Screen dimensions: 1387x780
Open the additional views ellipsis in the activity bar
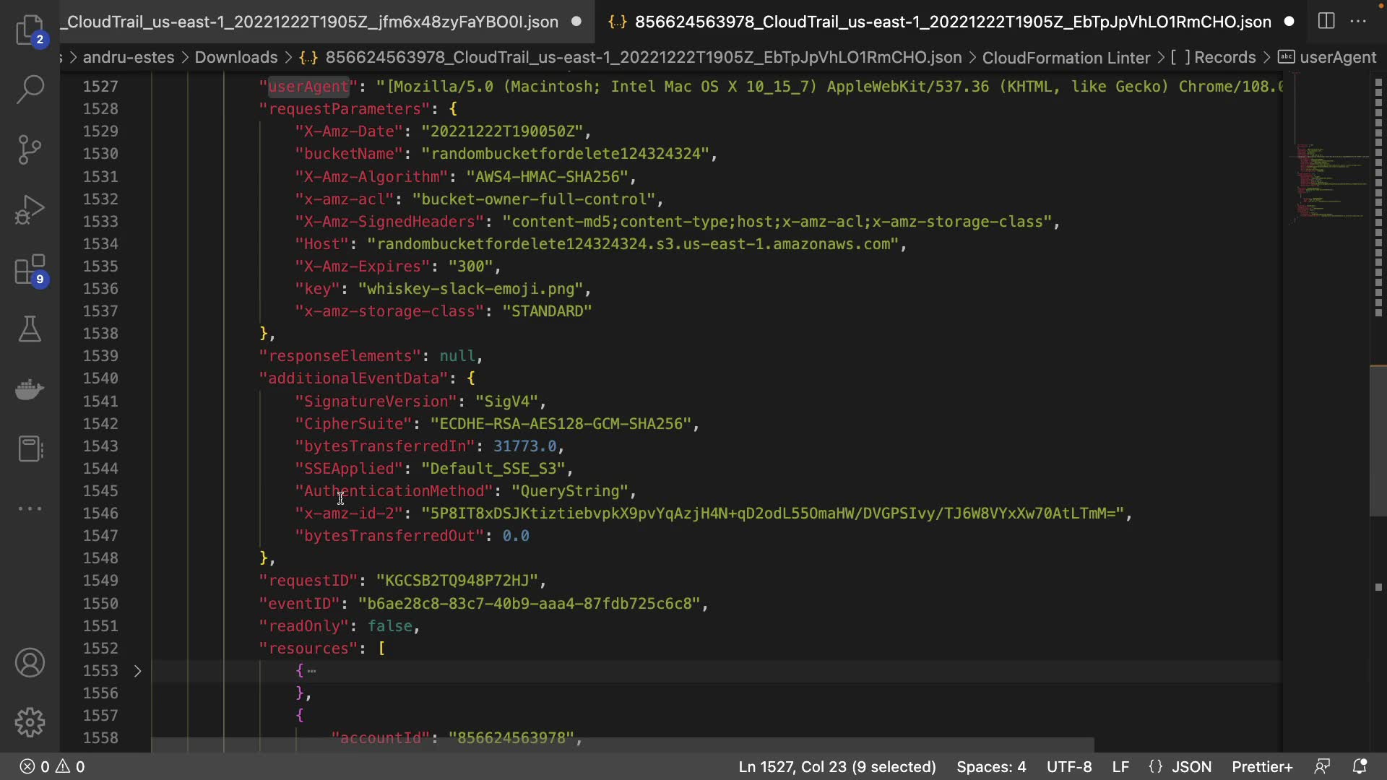click(30, 508)
